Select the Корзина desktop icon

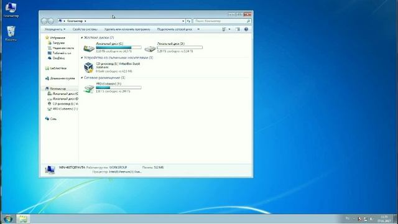tap(11, 33)
